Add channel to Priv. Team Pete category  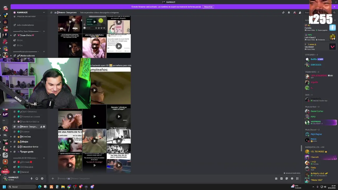(x=44, y=31)
